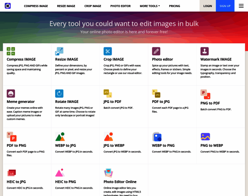This screenshot has height=196, width=248.
Task: Click the Watermark IMAGE stamp icon
Action: click(205, 51)
